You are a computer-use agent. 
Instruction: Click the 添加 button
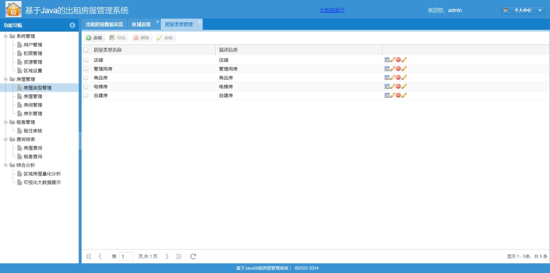(x=95, y=38)
